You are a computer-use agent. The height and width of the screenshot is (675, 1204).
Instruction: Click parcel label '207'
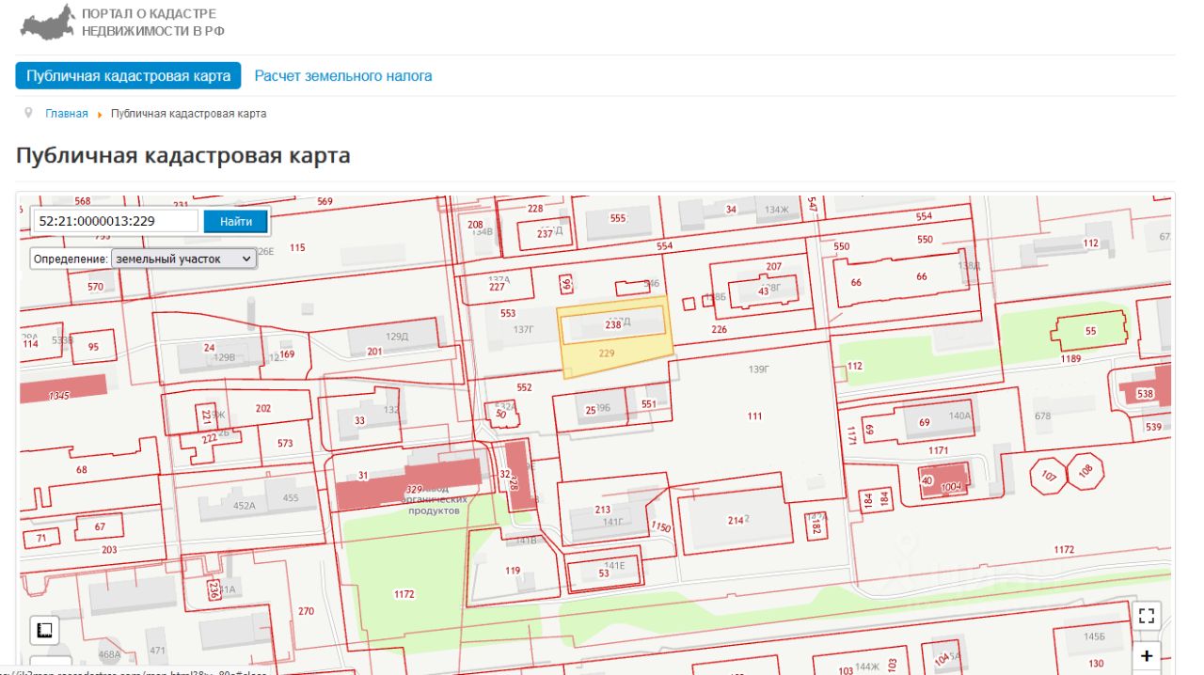(774, 267)
